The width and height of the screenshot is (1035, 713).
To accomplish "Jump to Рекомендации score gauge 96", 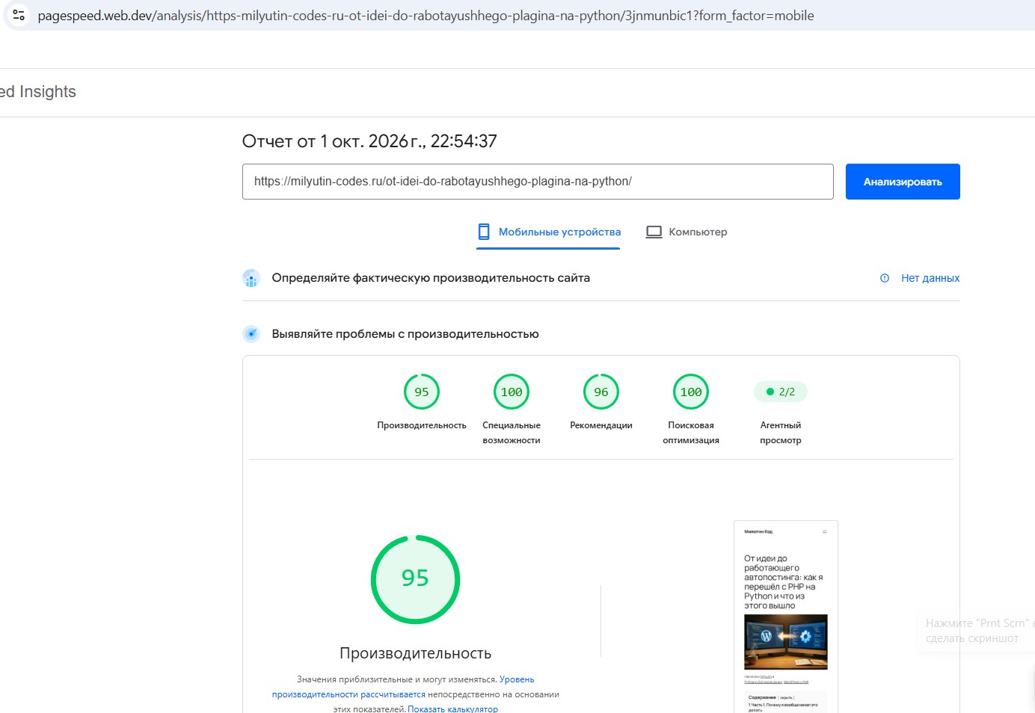I will pyautogui.click(x=601, y=392).
